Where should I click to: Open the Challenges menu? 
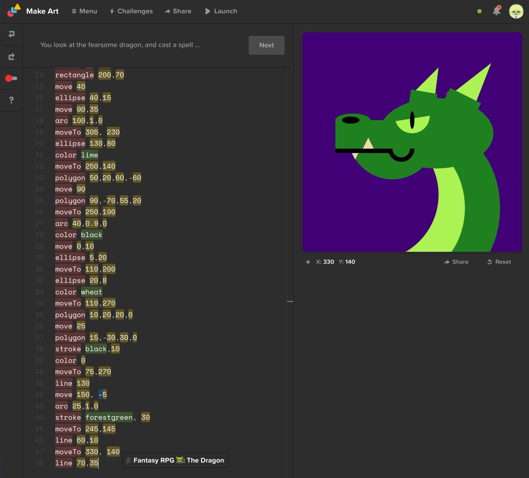click(x=131, y=11)
